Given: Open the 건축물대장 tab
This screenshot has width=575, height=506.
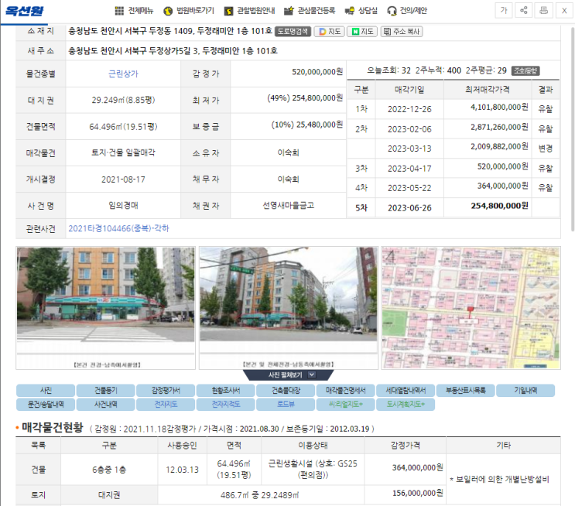Looking at the screenshot, I should click(x=286, y=391).
